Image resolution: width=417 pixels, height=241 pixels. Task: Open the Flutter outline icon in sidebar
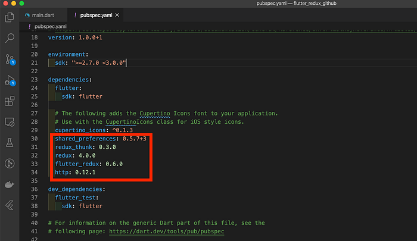[10, 205]
